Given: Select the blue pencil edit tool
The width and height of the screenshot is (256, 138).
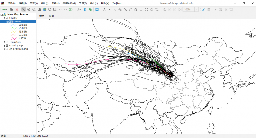Looking at the screenshot, I should tap(204, 10).
